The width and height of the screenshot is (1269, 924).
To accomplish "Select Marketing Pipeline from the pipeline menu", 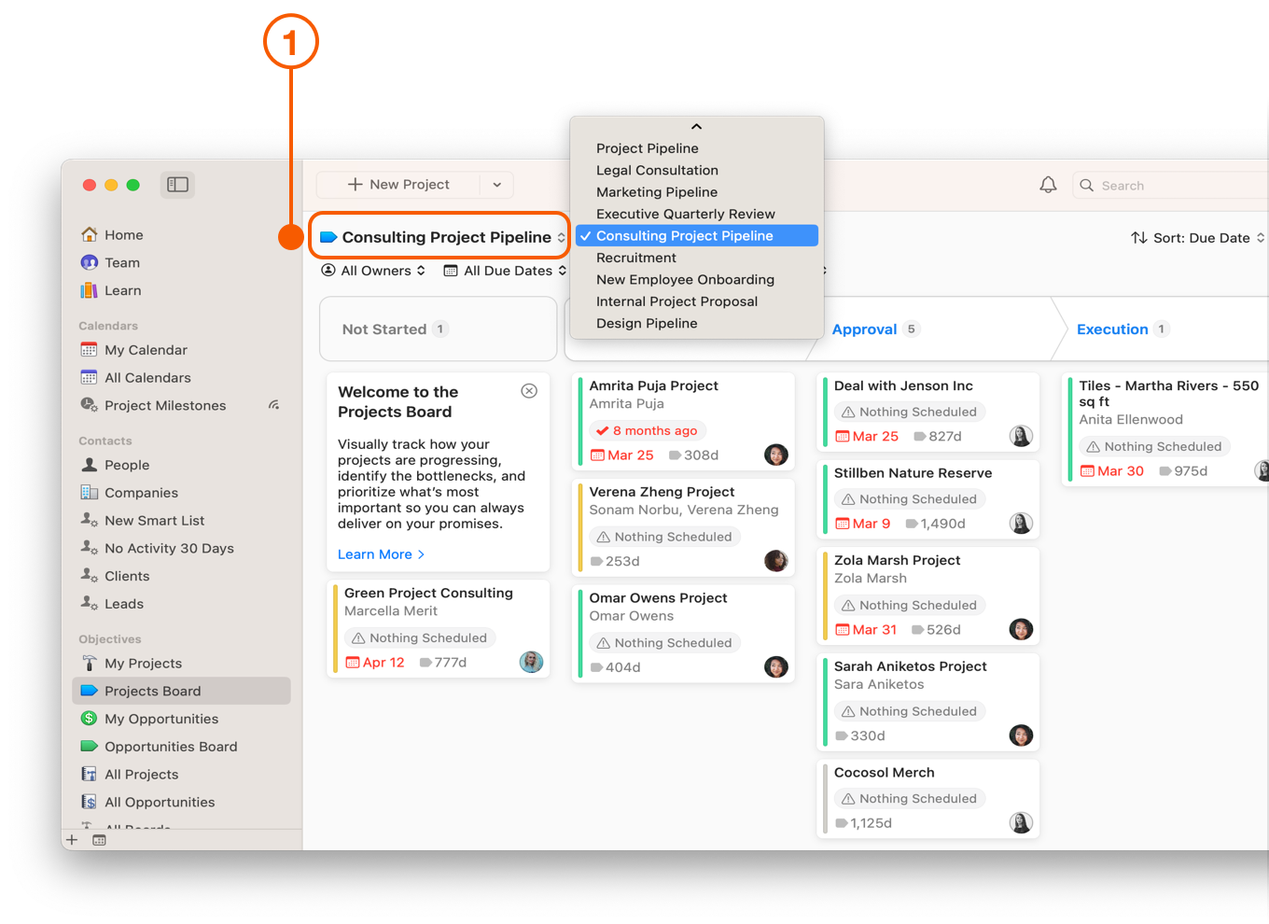I will pos(656,191).
